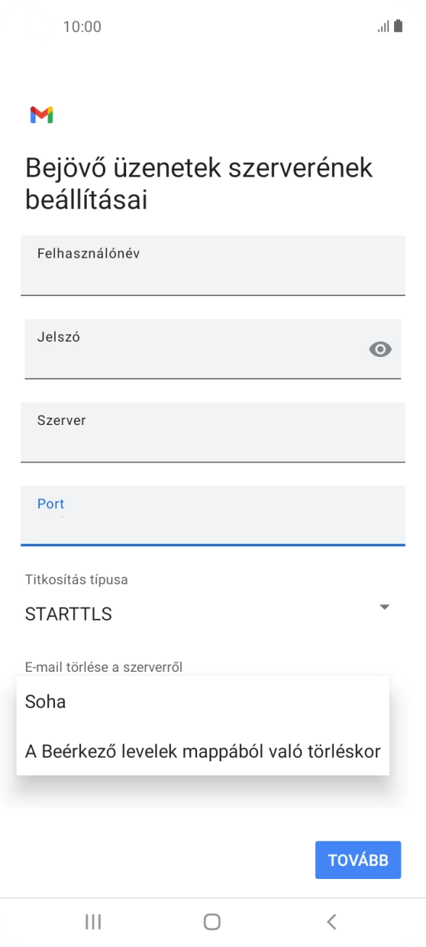The image size is (426, 947).
Task: Focus the Felhasználónév input field
Action: click(213, 266)
